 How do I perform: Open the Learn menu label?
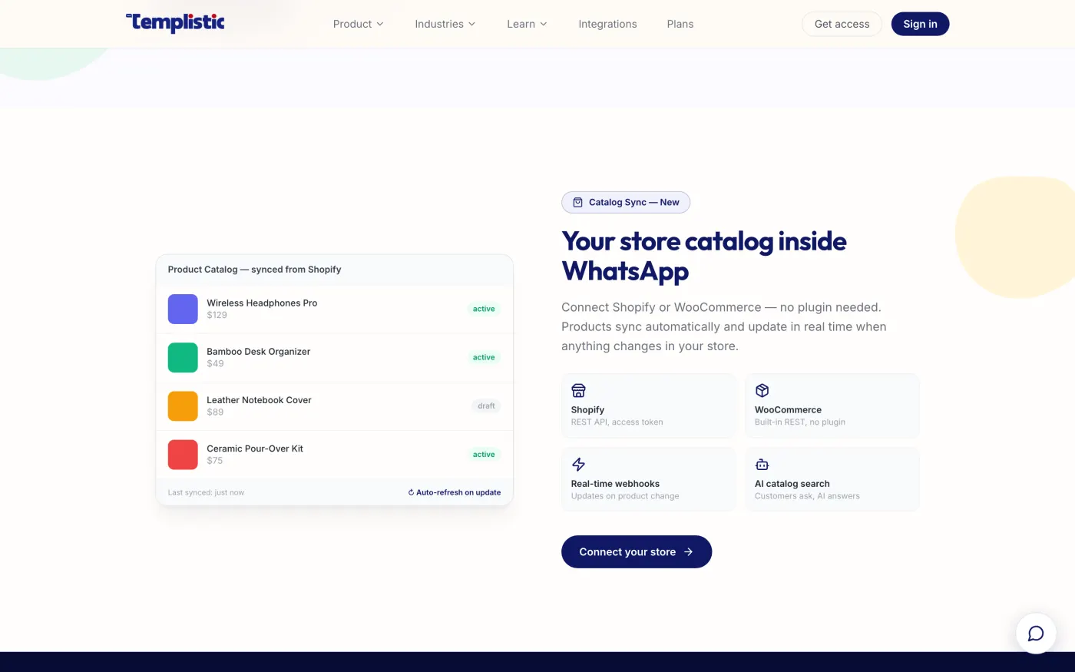(521, 24)
